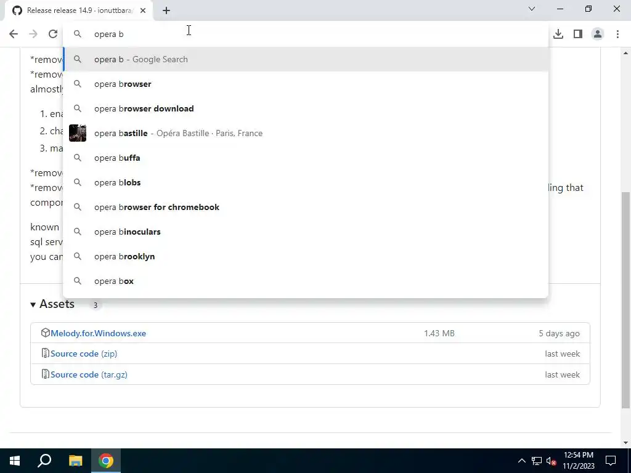Click the package icon beside Melody.for.Windows.exe

(45, 333)
